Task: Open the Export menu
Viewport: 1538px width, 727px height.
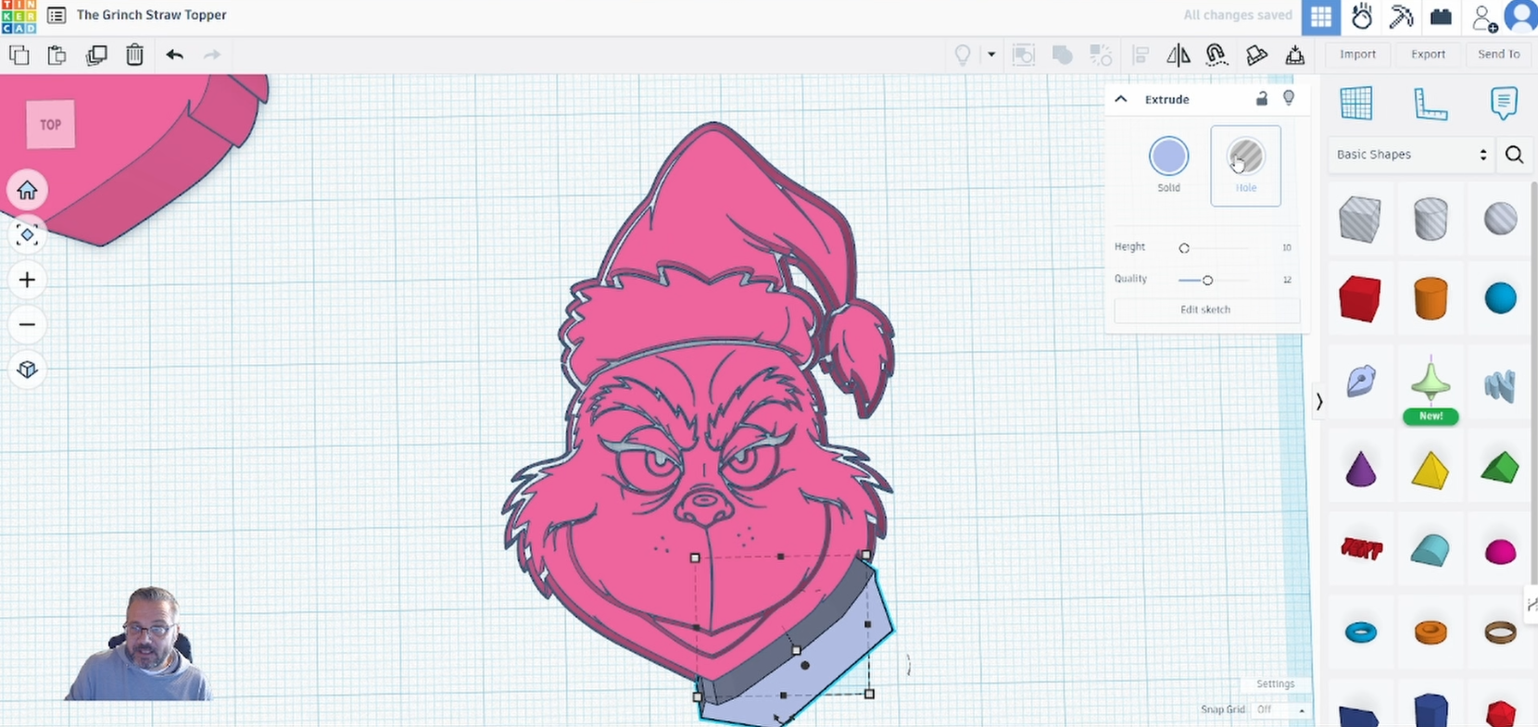Action: 1428,55
